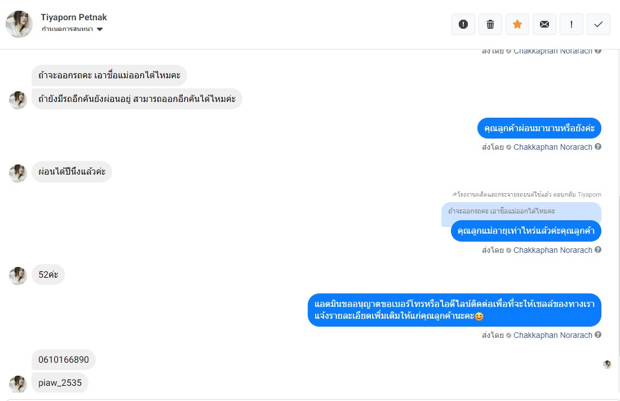
Task: Delete conversation using trash icon
Action: (x=490, y=24)
